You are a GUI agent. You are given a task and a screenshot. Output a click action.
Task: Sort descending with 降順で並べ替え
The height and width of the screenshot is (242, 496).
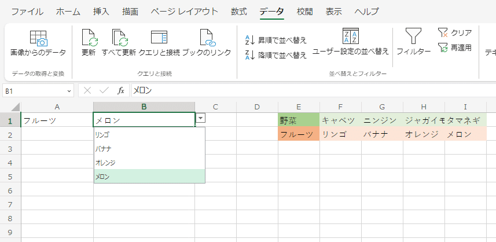point(276,56)
